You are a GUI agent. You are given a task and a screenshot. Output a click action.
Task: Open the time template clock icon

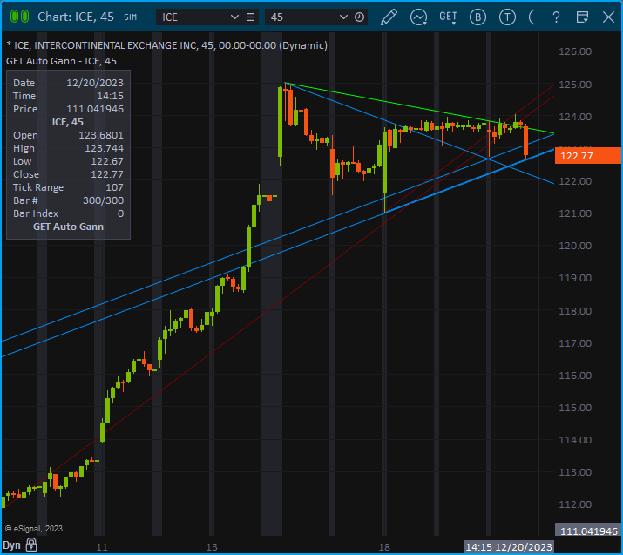[x=359, y=17]
